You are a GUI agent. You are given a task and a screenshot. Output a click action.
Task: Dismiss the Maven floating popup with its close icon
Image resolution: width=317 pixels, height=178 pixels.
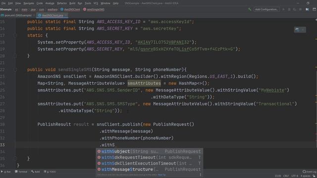(x=303, y=30)
